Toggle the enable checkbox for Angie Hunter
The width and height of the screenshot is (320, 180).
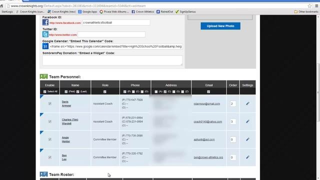pyautogui.click(x=50, y=139)
